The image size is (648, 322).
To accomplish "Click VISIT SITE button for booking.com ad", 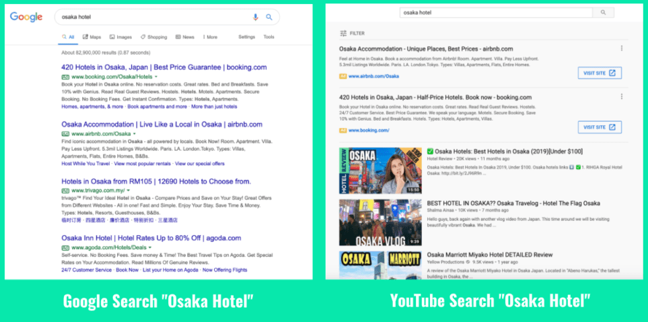I will click(x=600, y=127).
